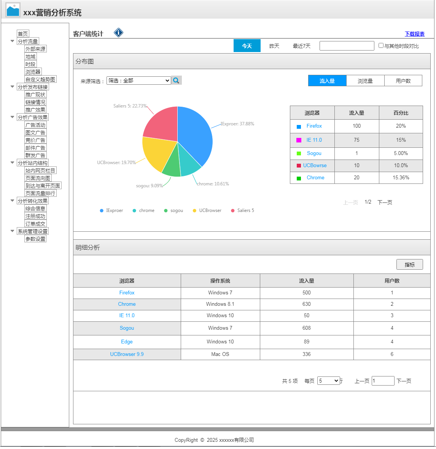Viewport: 436px width, 449px height.
Task: Open the info icon next to 客户端统计
Action: 118,33
